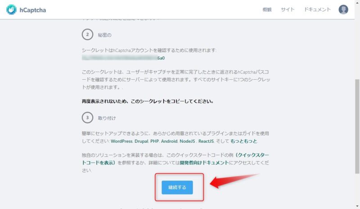Open the 概観 overview menu
Image resolution: width=360 pixels, height=209 pixels.
click(267, 9)
